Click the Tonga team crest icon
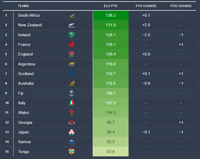This screenshot has width=200, height=159. (71, 152)
